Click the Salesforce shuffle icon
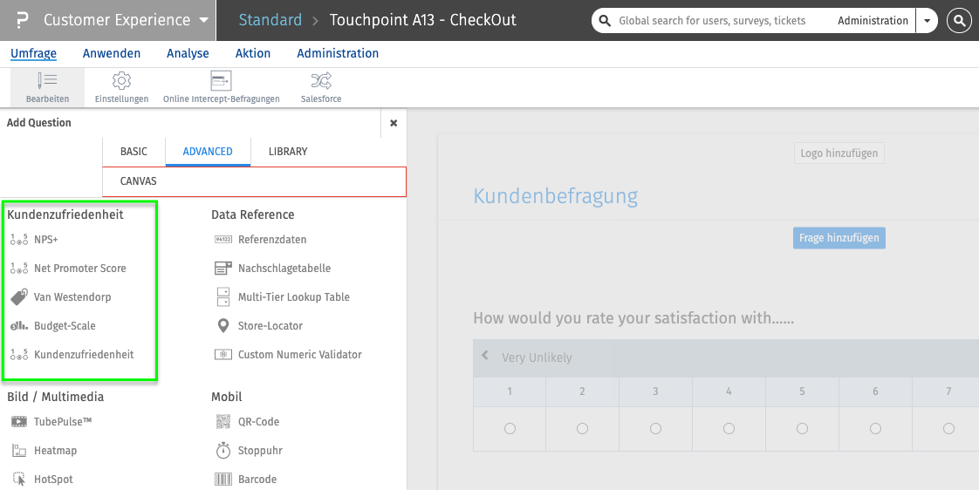979x490 pixels. click(x=321, y=82)
